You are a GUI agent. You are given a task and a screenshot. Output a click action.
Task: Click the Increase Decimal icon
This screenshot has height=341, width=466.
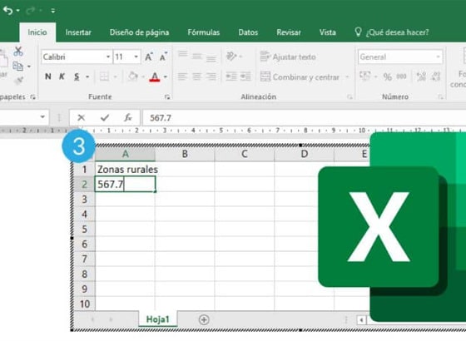tap(421, 77)
